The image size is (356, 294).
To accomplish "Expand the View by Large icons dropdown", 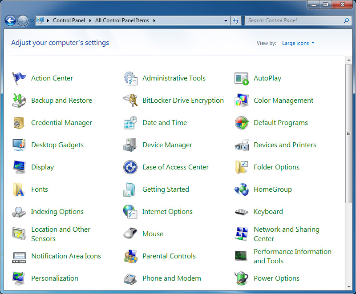I will click(298, 43).
